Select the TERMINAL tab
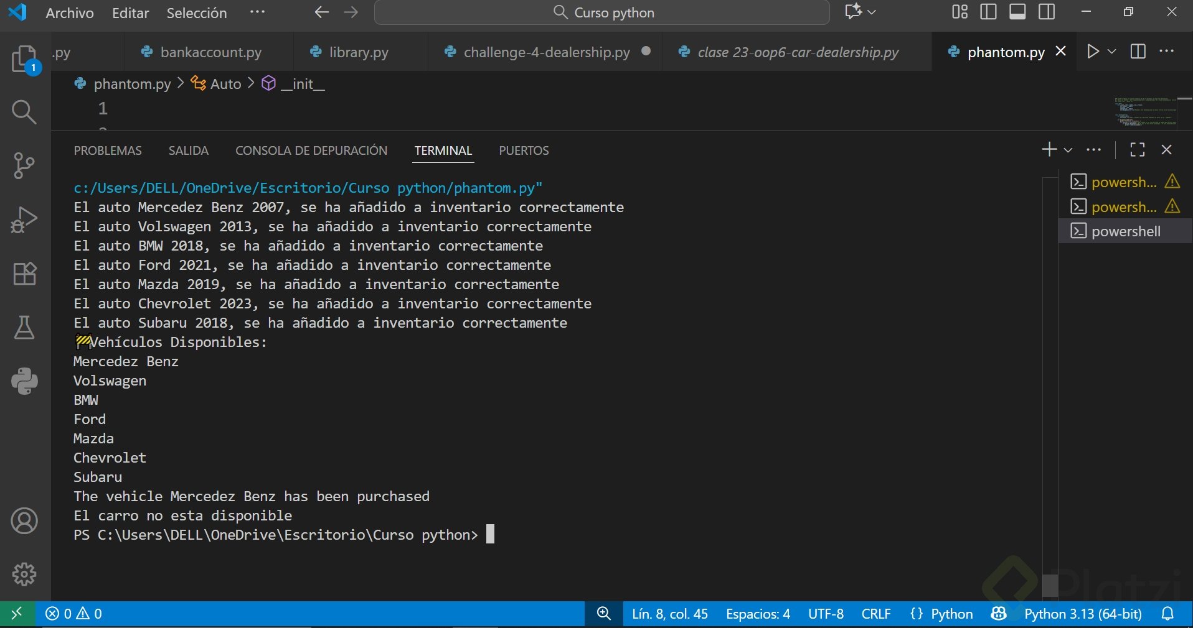 click(x=443, y=150)
